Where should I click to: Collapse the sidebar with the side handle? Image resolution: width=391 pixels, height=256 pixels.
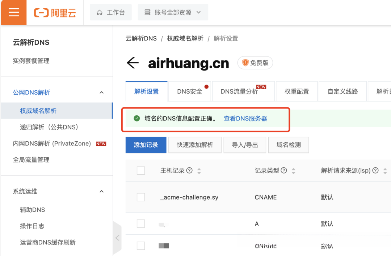tap(117, 238)
